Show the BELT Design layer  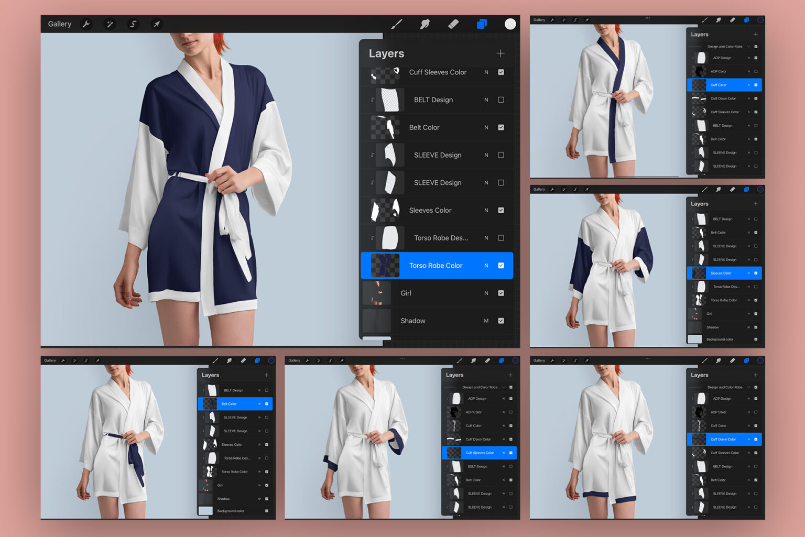pyautogui.click(x=501, y=100)
